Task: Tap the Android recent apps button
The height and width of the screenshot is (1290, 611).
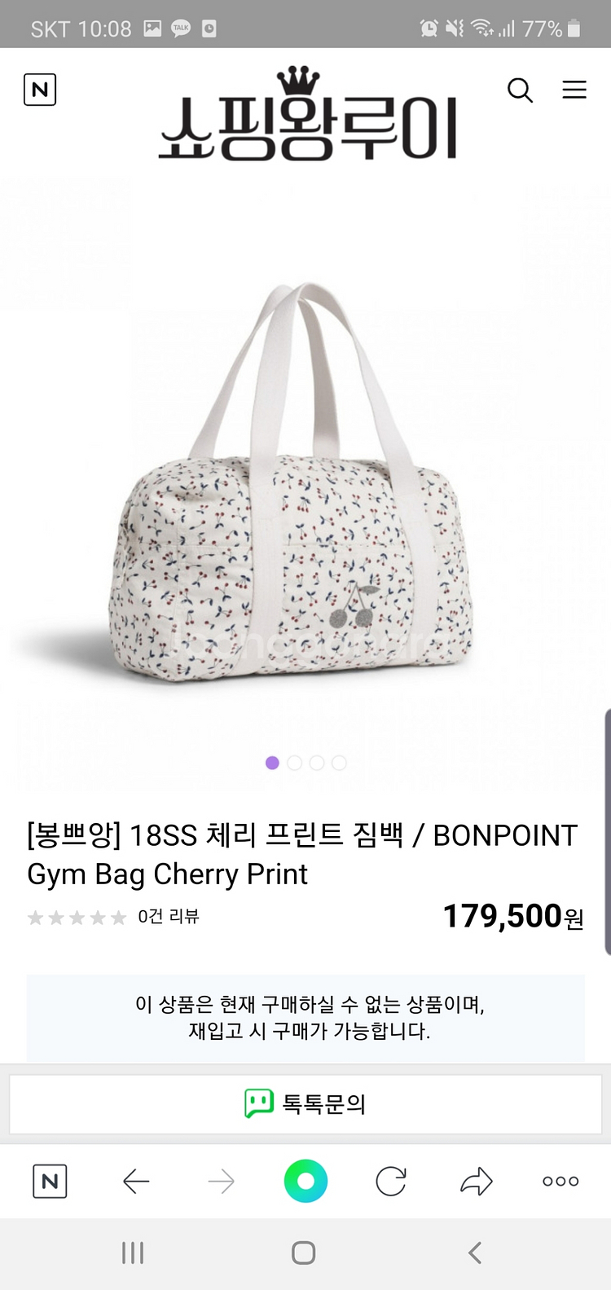Action: 133,1253
